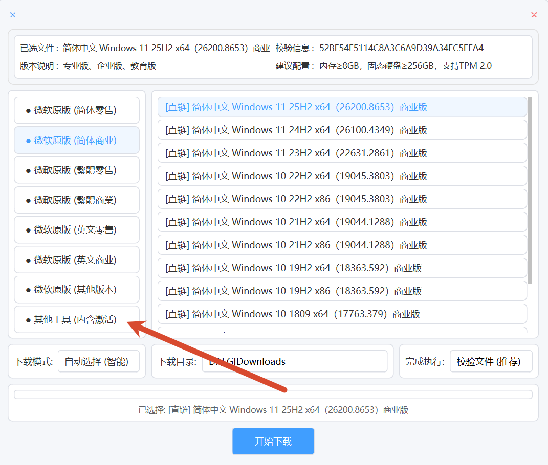Click the image list vertical scrollbar
Image resolution: width=548 pixels, height=465 pixels.
530,190
